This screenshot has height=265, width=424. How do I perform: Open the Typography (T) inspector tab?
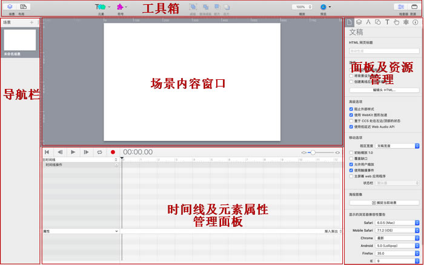click(x=386, y=22)
